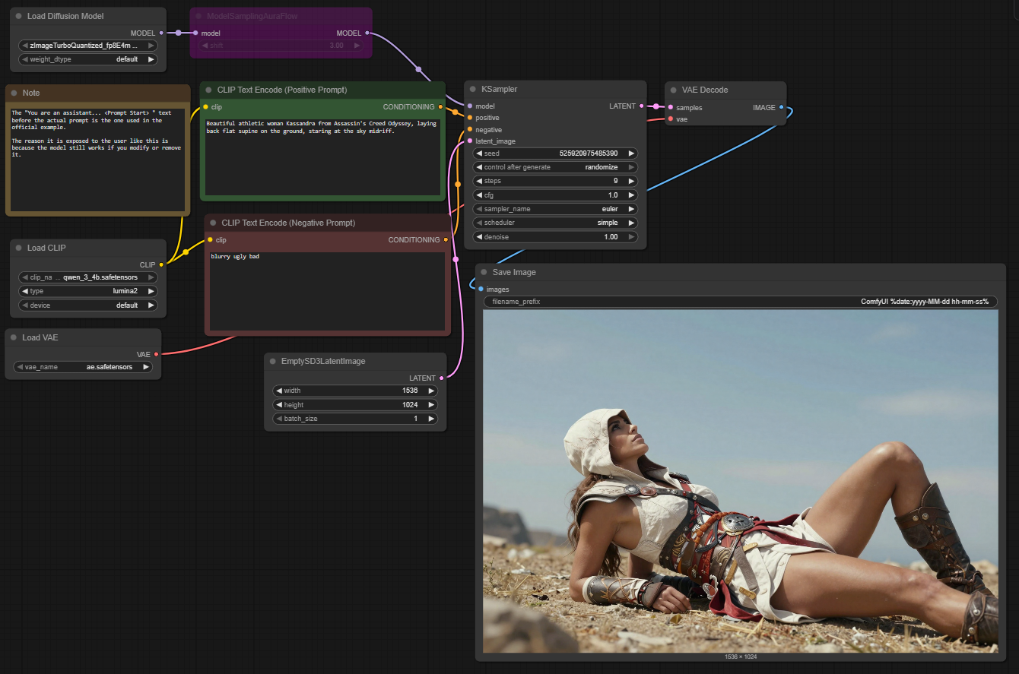The image size is (1019, 674).
Task: Open the control after generate dropdown
Action: click(x=555, y=167)
